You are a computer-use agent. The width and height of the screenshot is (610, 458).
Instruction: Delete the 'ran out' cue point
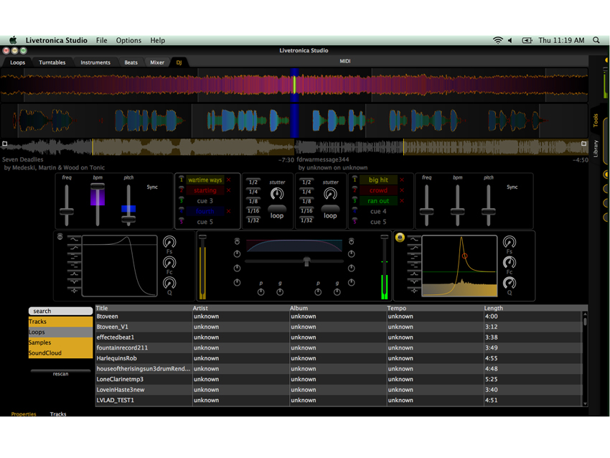coord(402,201)
